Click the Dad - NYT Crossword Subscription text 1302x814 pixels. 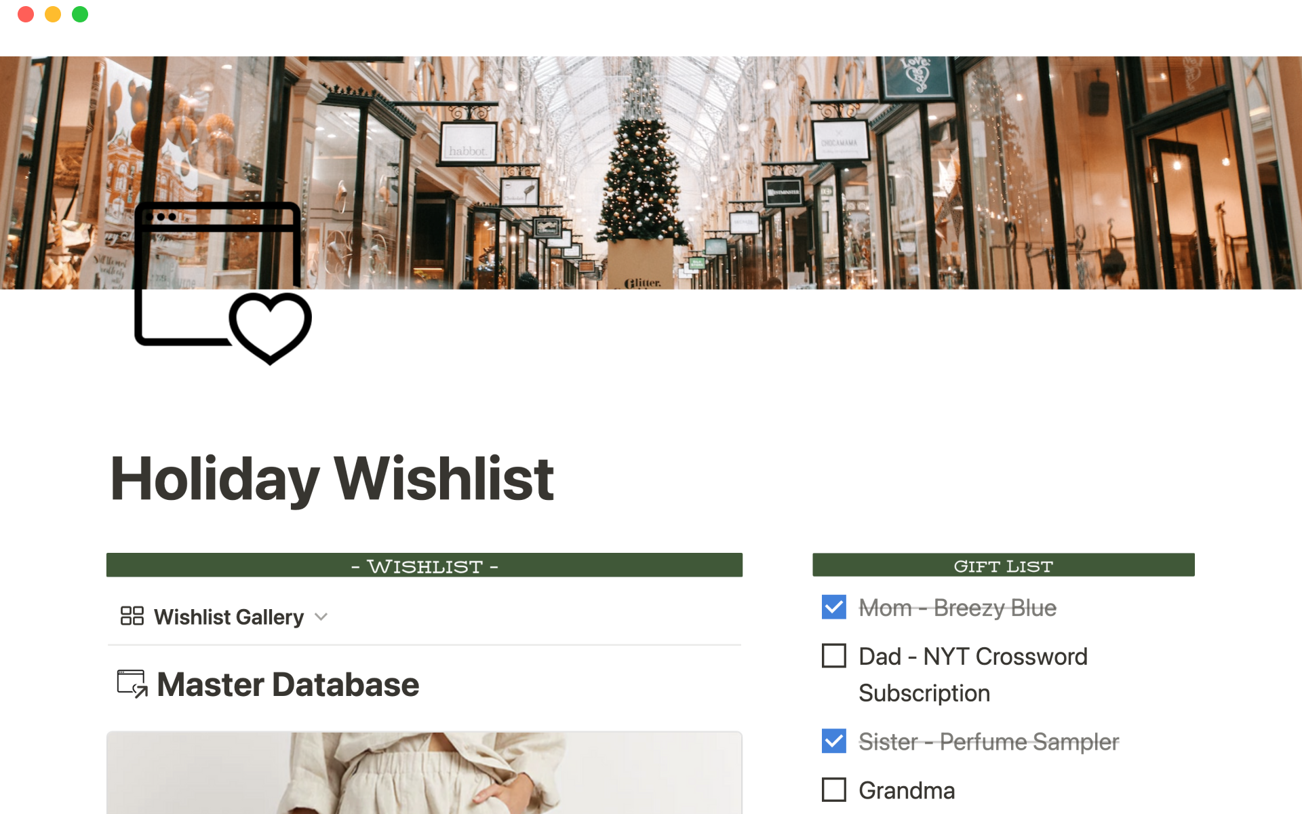click(x=973, y=675)
